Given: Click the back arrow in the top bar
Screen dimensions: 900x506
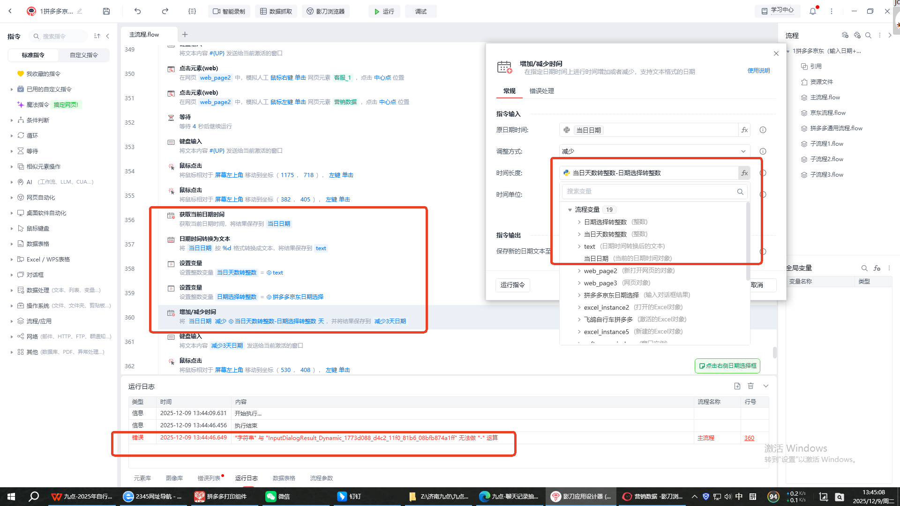Looking at the screenshot, I should (10, 11).
